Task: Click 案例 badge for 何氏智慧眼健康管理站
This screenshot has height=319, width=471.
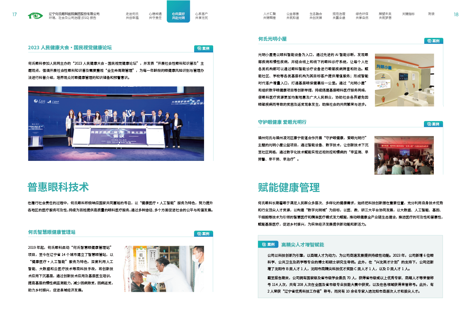Action: click(x=203, y=233)
